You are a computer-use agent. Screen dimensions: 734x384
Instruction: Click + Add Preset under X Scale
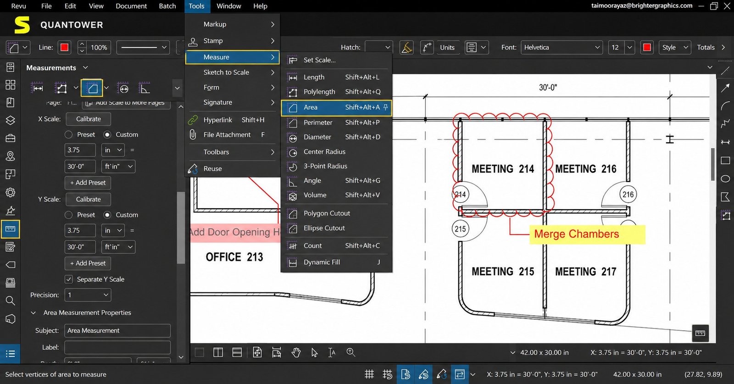pyautogui.click(x=88, y=183)
